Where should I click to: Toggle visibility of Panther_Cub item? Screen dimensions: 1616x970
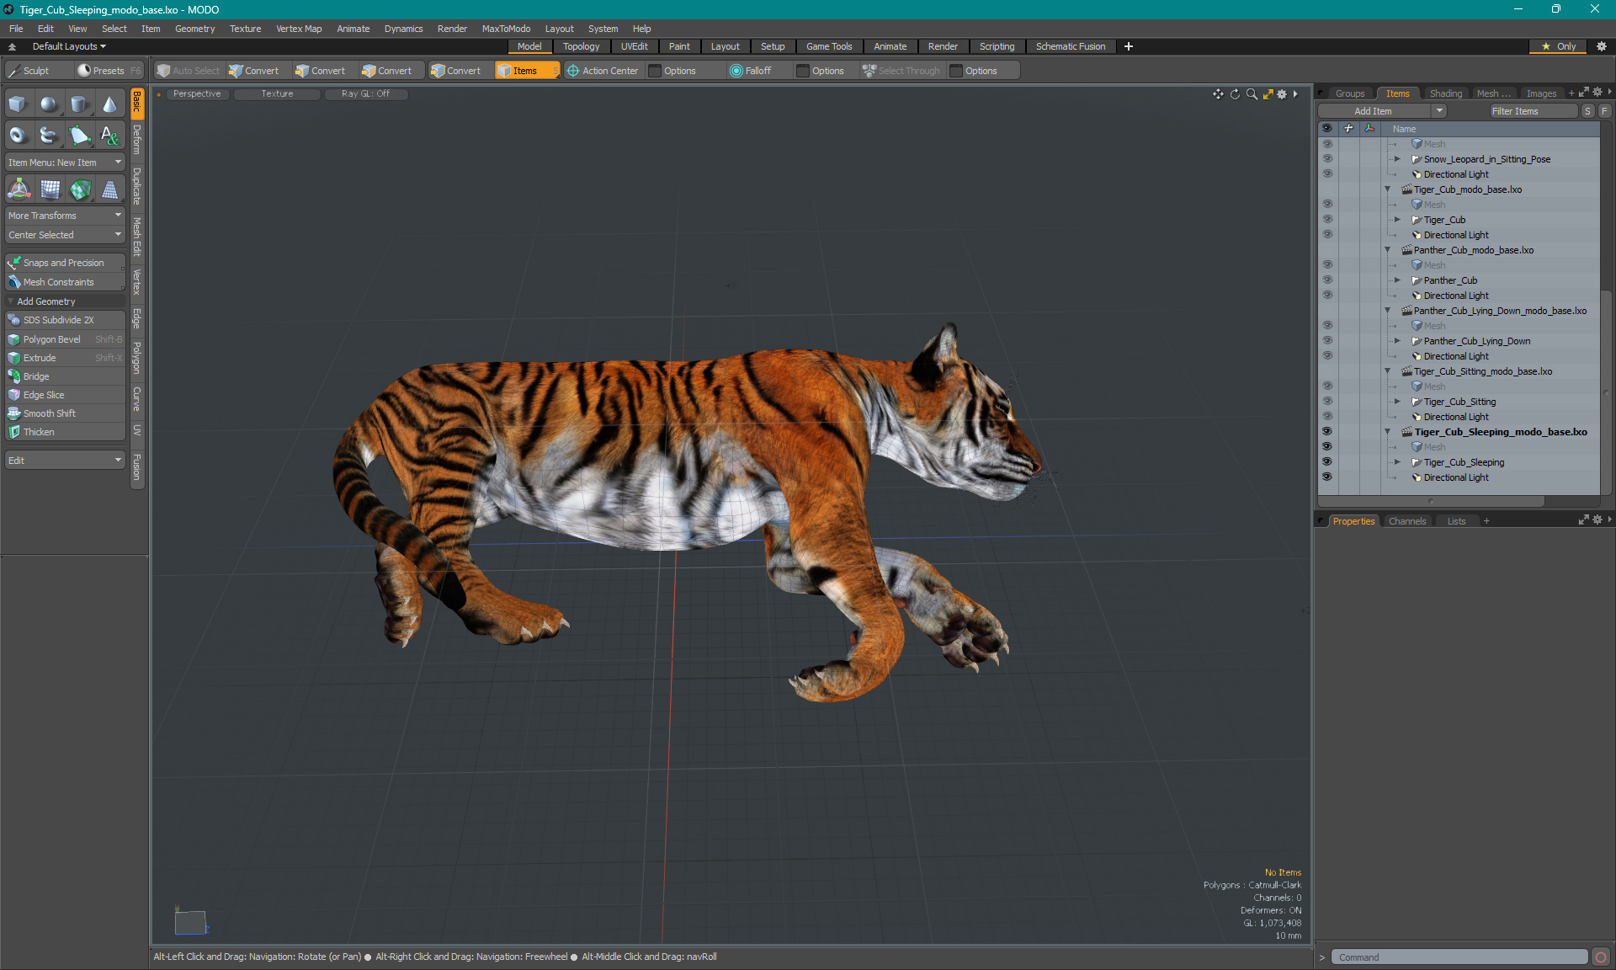coord(1327,280)
